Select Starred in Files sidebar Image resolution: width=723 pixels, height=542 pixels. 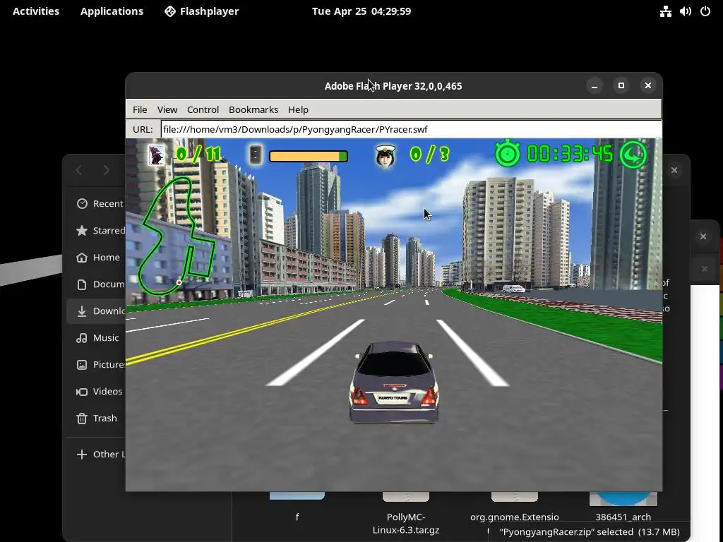[x=96, y=231]
